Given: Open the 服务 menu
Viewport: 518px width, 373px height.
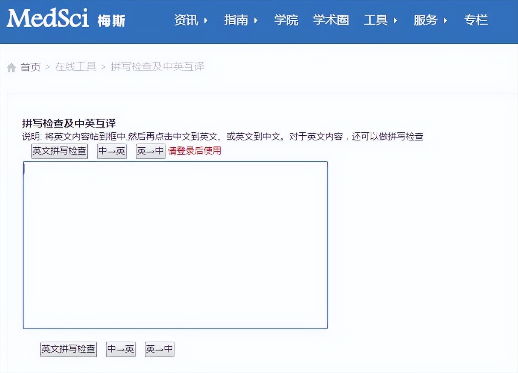Looking at the screenshot, I should pyautogui.click(x=425, y=20).
